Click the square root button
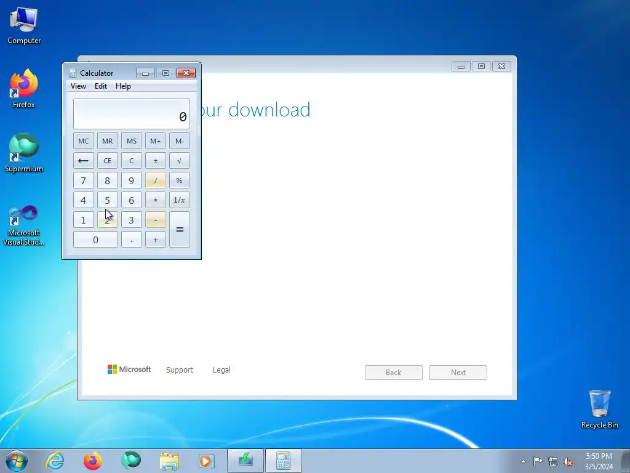This screenshot has width=630, height=473. [180, 161]
